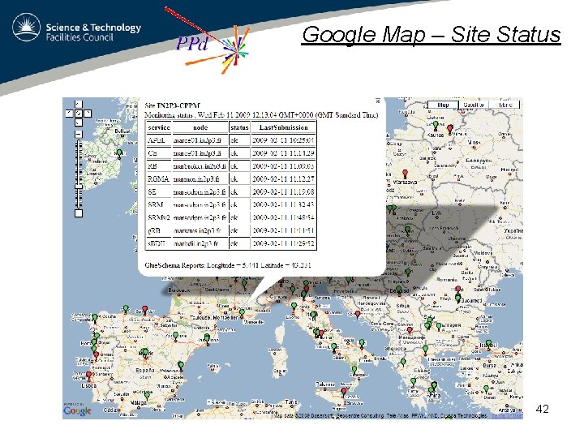The width and height of the screenshot is (584, 438).
Task: Select the red marker at Vilnius
Action: [x=450, y=130]
